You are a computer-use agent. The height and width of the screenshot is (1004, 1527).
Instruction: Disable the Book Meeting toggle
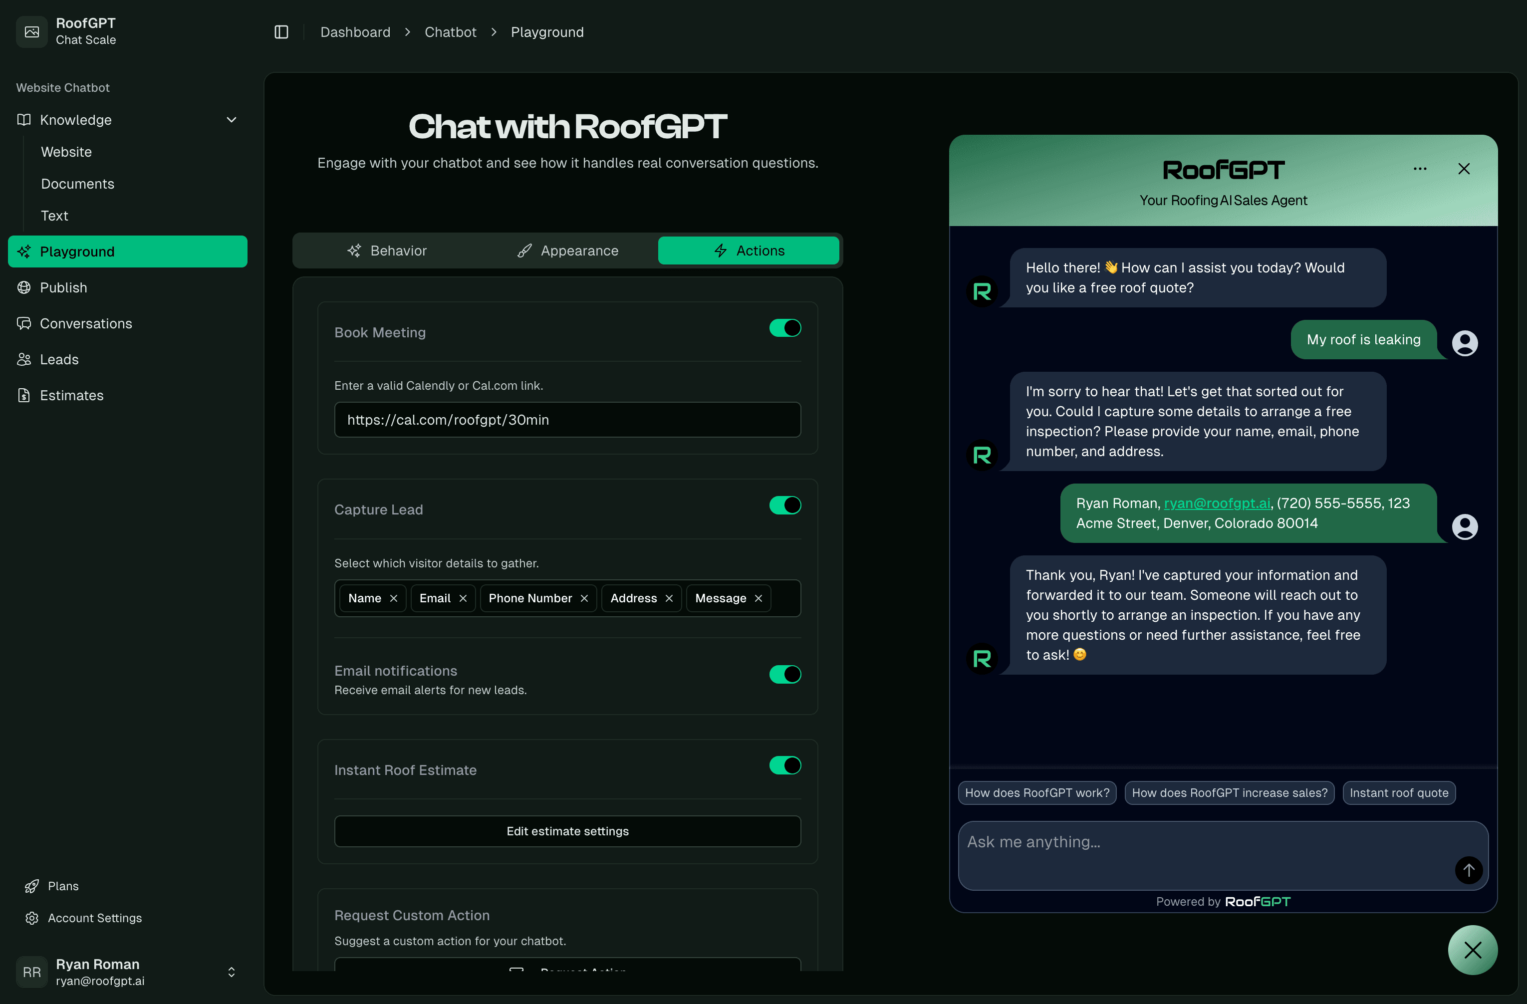784,328
